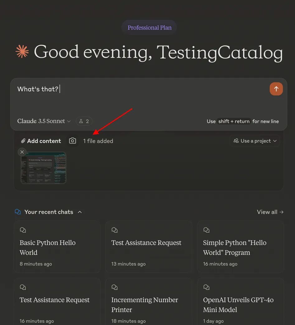Click the 1 day ago timestamp
295x325 pixels.
pyautogui.click(x=213, y=321)
